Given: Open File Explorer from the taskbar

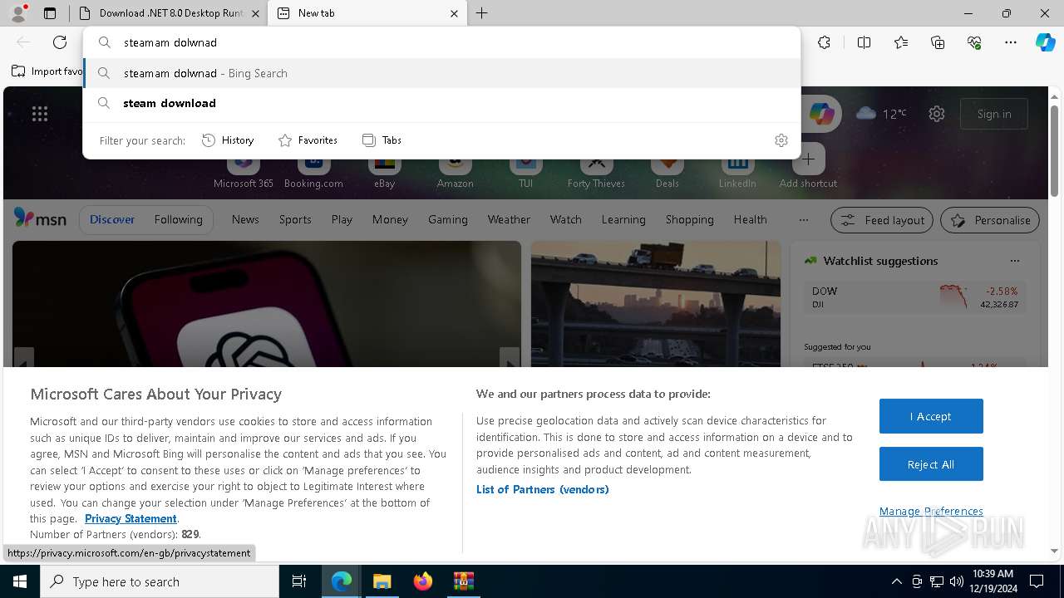Looking at the screenshot, I should (x=382, y=581).
